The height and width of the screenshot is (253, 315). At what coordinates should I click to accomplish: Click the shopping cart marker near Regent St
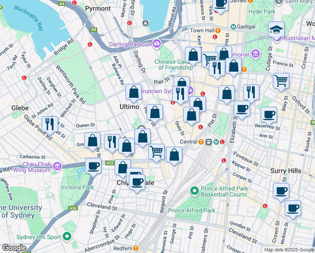pyautogui.click(x=156, y=151)
